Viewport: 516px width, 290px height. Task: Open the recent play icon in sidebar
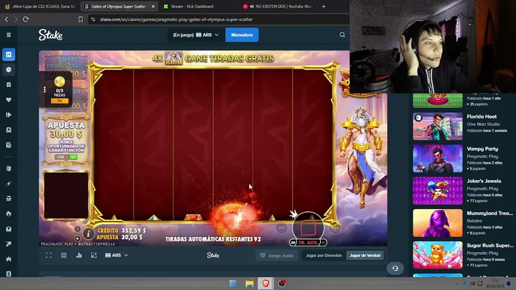coord(9,115)
